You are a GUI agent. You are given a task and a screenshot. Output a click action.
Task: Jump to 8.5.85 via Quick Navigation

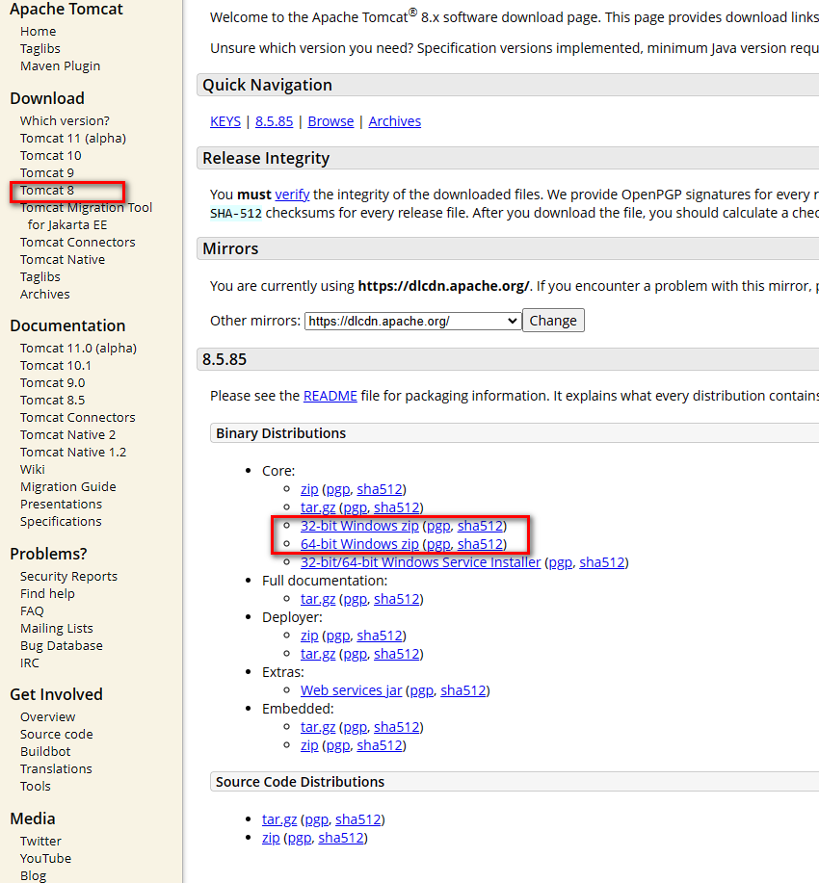274,121
